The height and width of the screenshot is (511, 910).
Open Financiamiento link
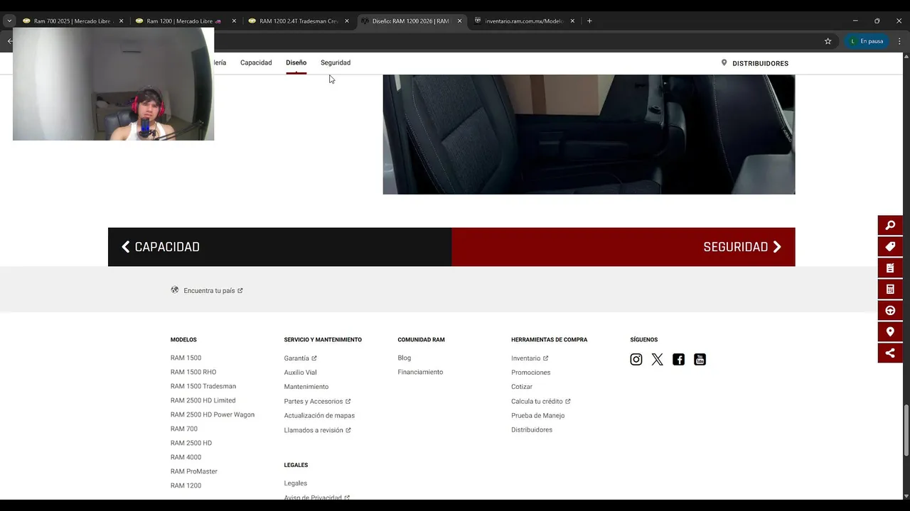pyautogui.click(x=420, y=372)
